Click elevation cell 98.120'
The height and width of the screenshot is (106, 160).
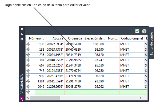[95, 55]
